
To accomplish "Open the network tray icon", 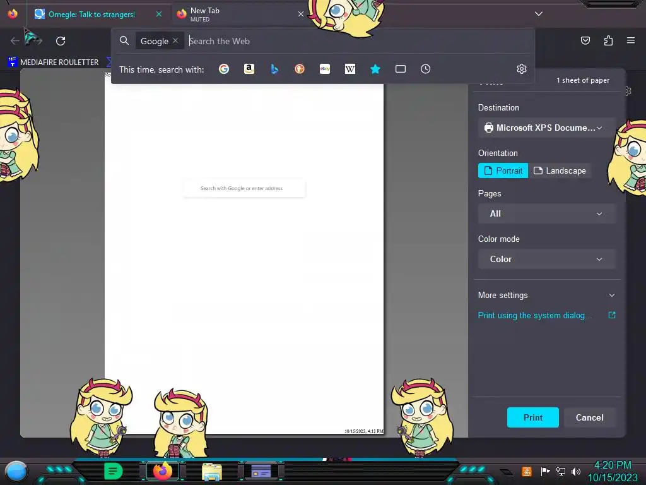I will (x=561, y=471).
